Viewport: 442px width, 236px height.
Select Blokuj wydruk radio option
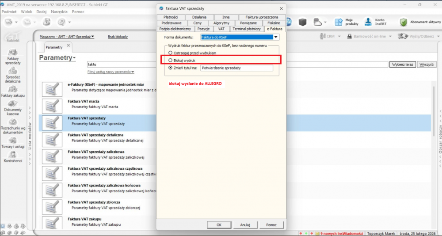pos(170,61)
